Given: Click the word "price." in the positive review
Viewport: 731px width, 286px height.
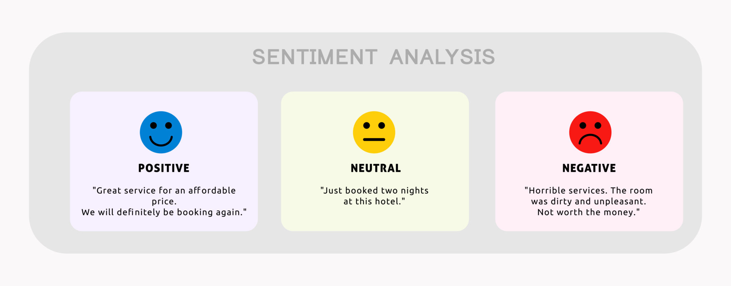Looking at the screenshot, I should pyautogui.click(x=164, y=202).
